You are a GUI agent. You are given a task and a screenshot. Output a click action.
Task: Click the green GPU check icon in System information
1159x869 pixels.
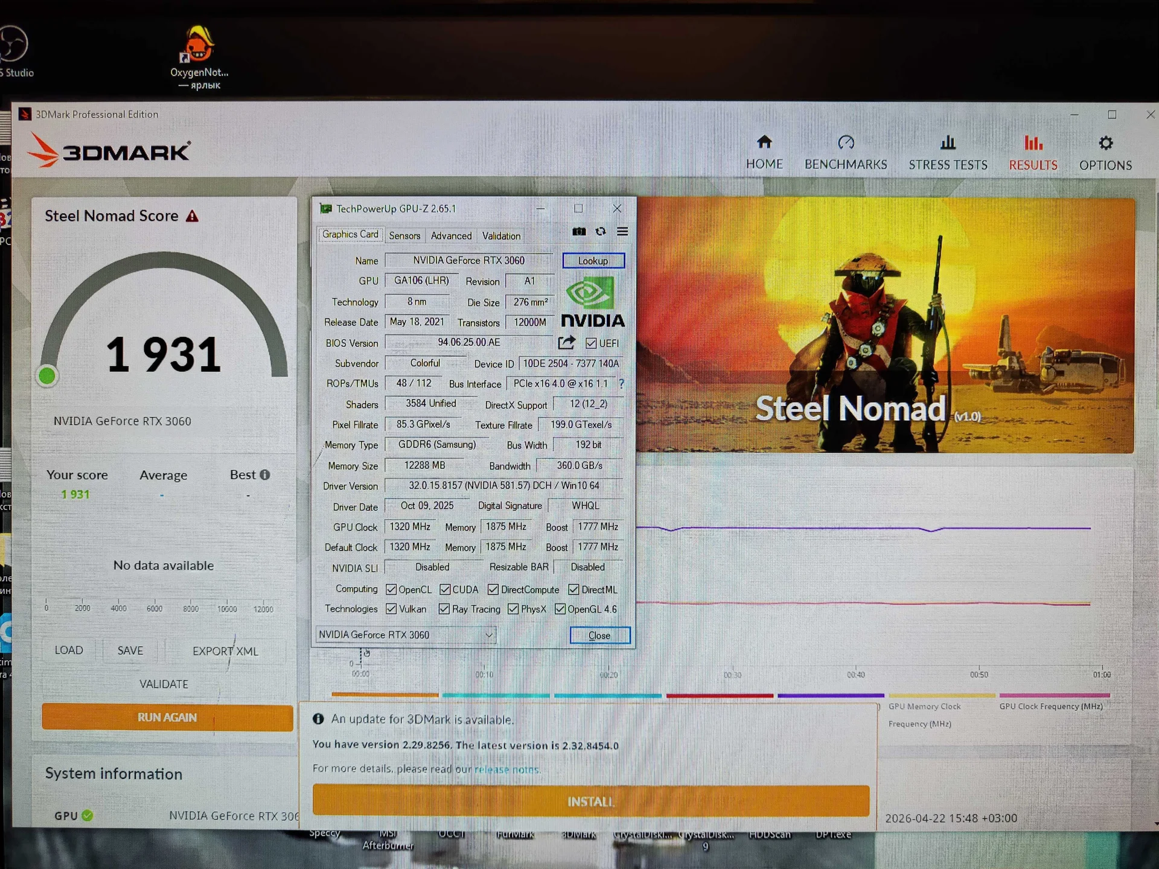point(88,815)
